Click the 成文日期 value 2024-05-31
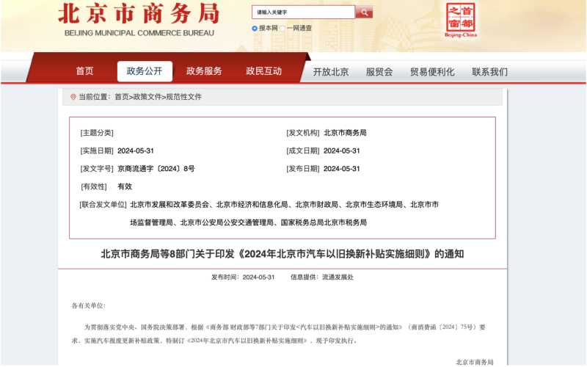Image resolution: width=587 pixels, height=367 pixels. [341, 151]
